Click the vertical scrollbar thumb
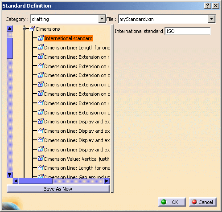 (10, 48)
